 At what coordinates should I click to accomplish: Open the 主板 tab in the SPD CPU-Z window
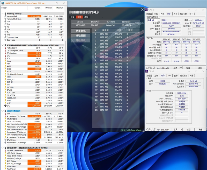pyautogui.click(x=156, y=14)
